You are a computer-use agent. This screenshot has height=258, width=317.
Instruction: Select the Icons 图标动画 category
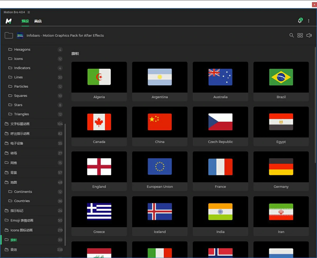[x=33, y=230]
